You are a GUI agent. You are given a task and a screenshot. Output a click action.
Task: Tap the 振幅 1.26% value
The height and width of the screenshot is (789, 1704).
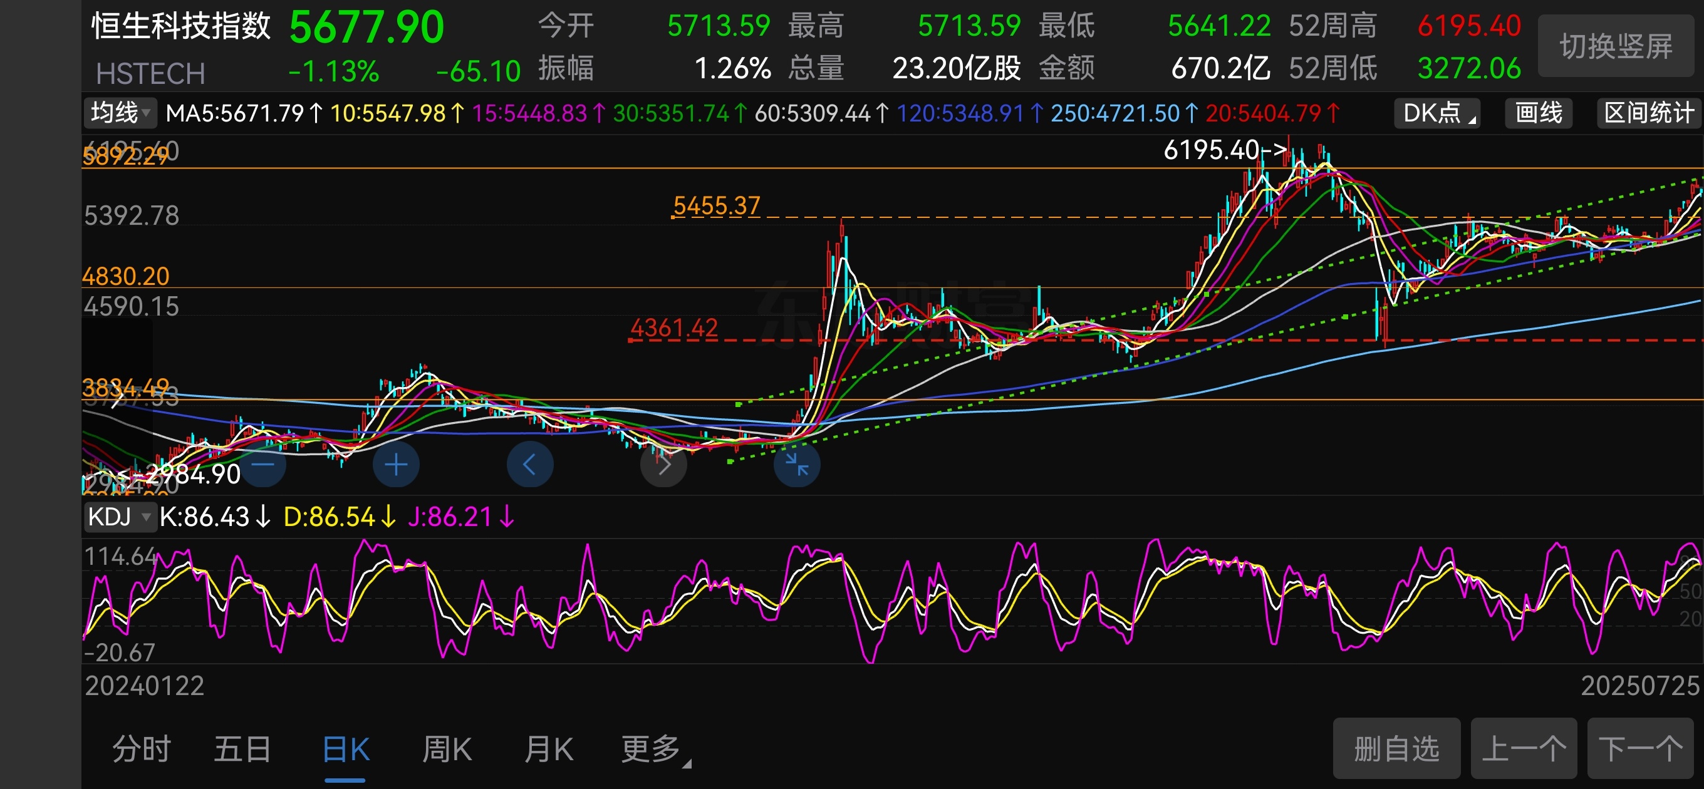(x=733, y=68)
